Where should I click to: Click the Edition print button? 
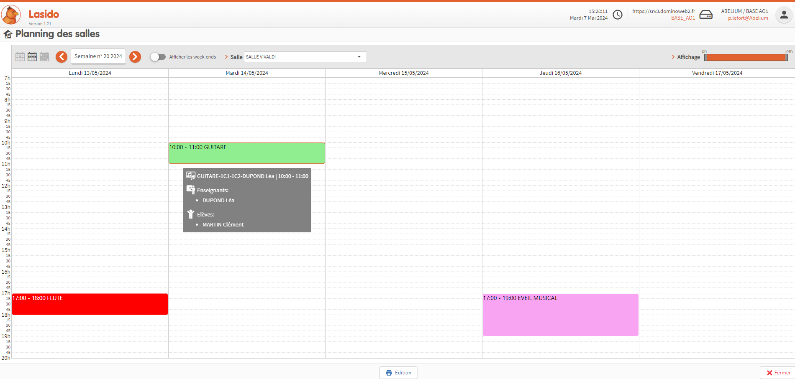(x=398, y=373)
